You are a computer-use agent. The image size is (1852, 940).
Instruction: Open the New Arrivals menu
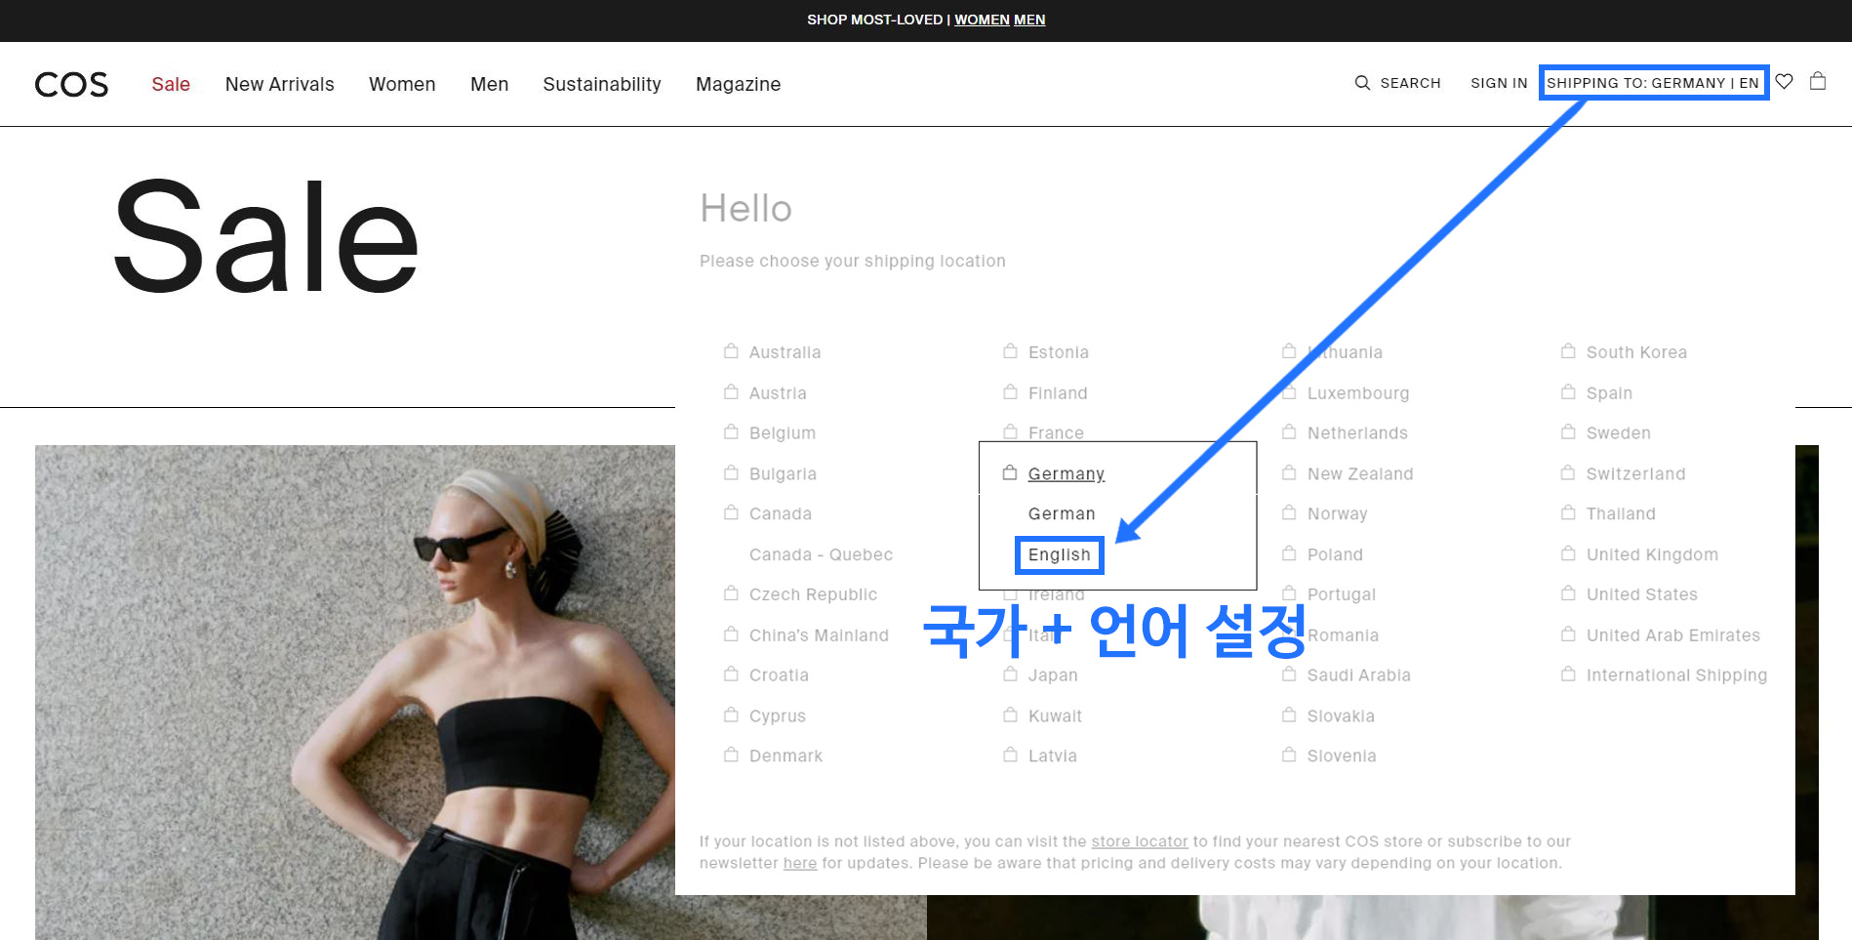point(280,84)
